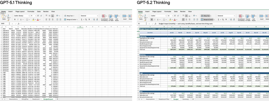The width and height of the screenshot is (269, 101).
Task: Click the Comma Style icon in left window
Action: (89, 19)
